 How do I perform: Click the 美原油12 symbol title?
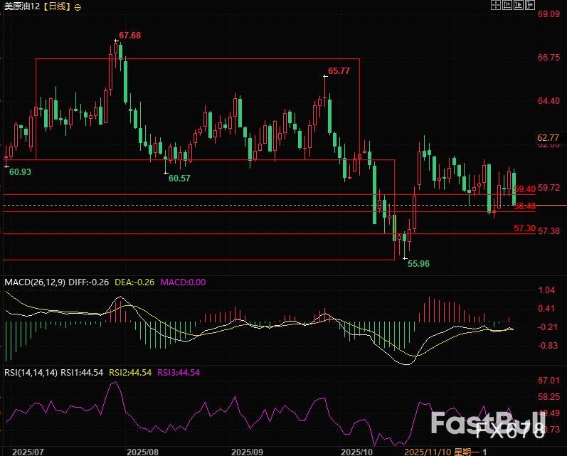(x=20, y=6)
